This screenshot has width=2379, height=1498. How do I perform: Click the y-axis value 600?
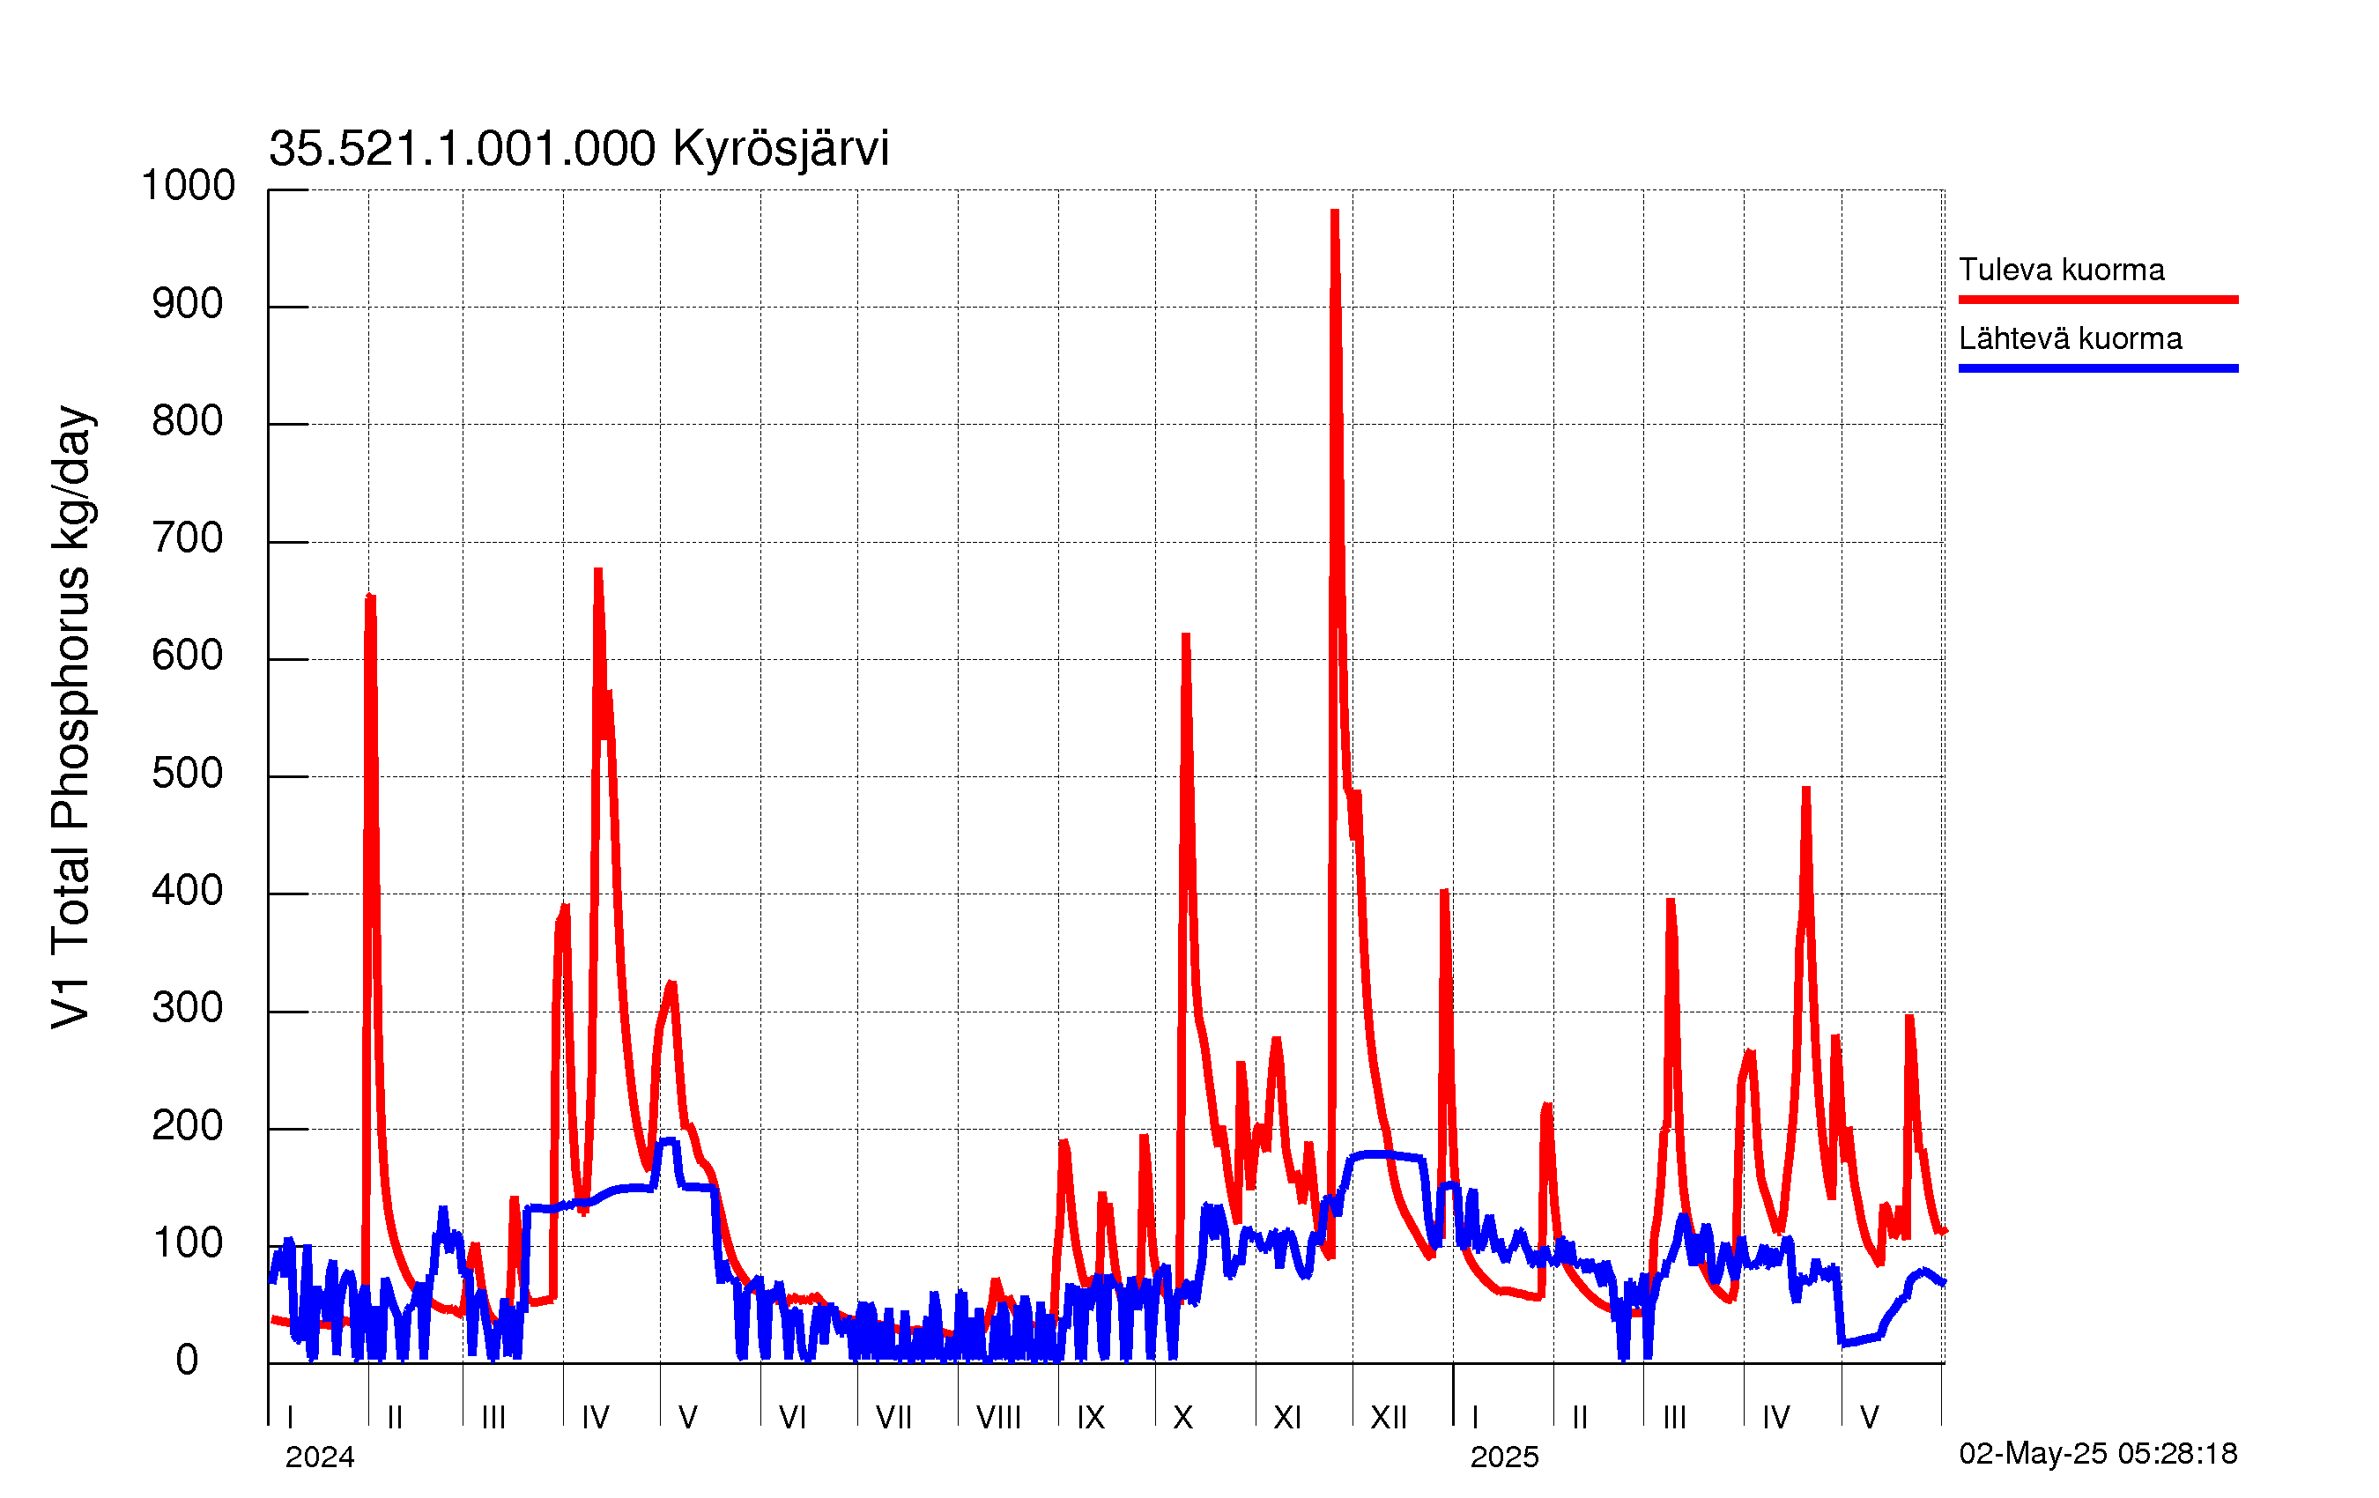click(x=188, y=656)
